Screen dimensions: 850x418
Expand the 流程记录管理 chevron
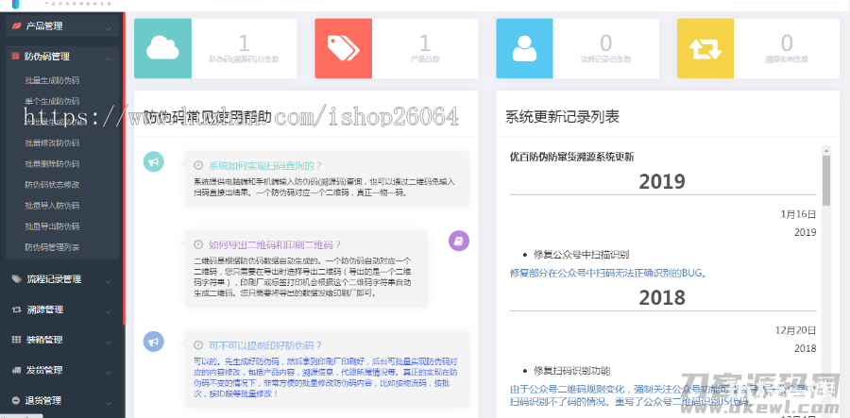109,281
